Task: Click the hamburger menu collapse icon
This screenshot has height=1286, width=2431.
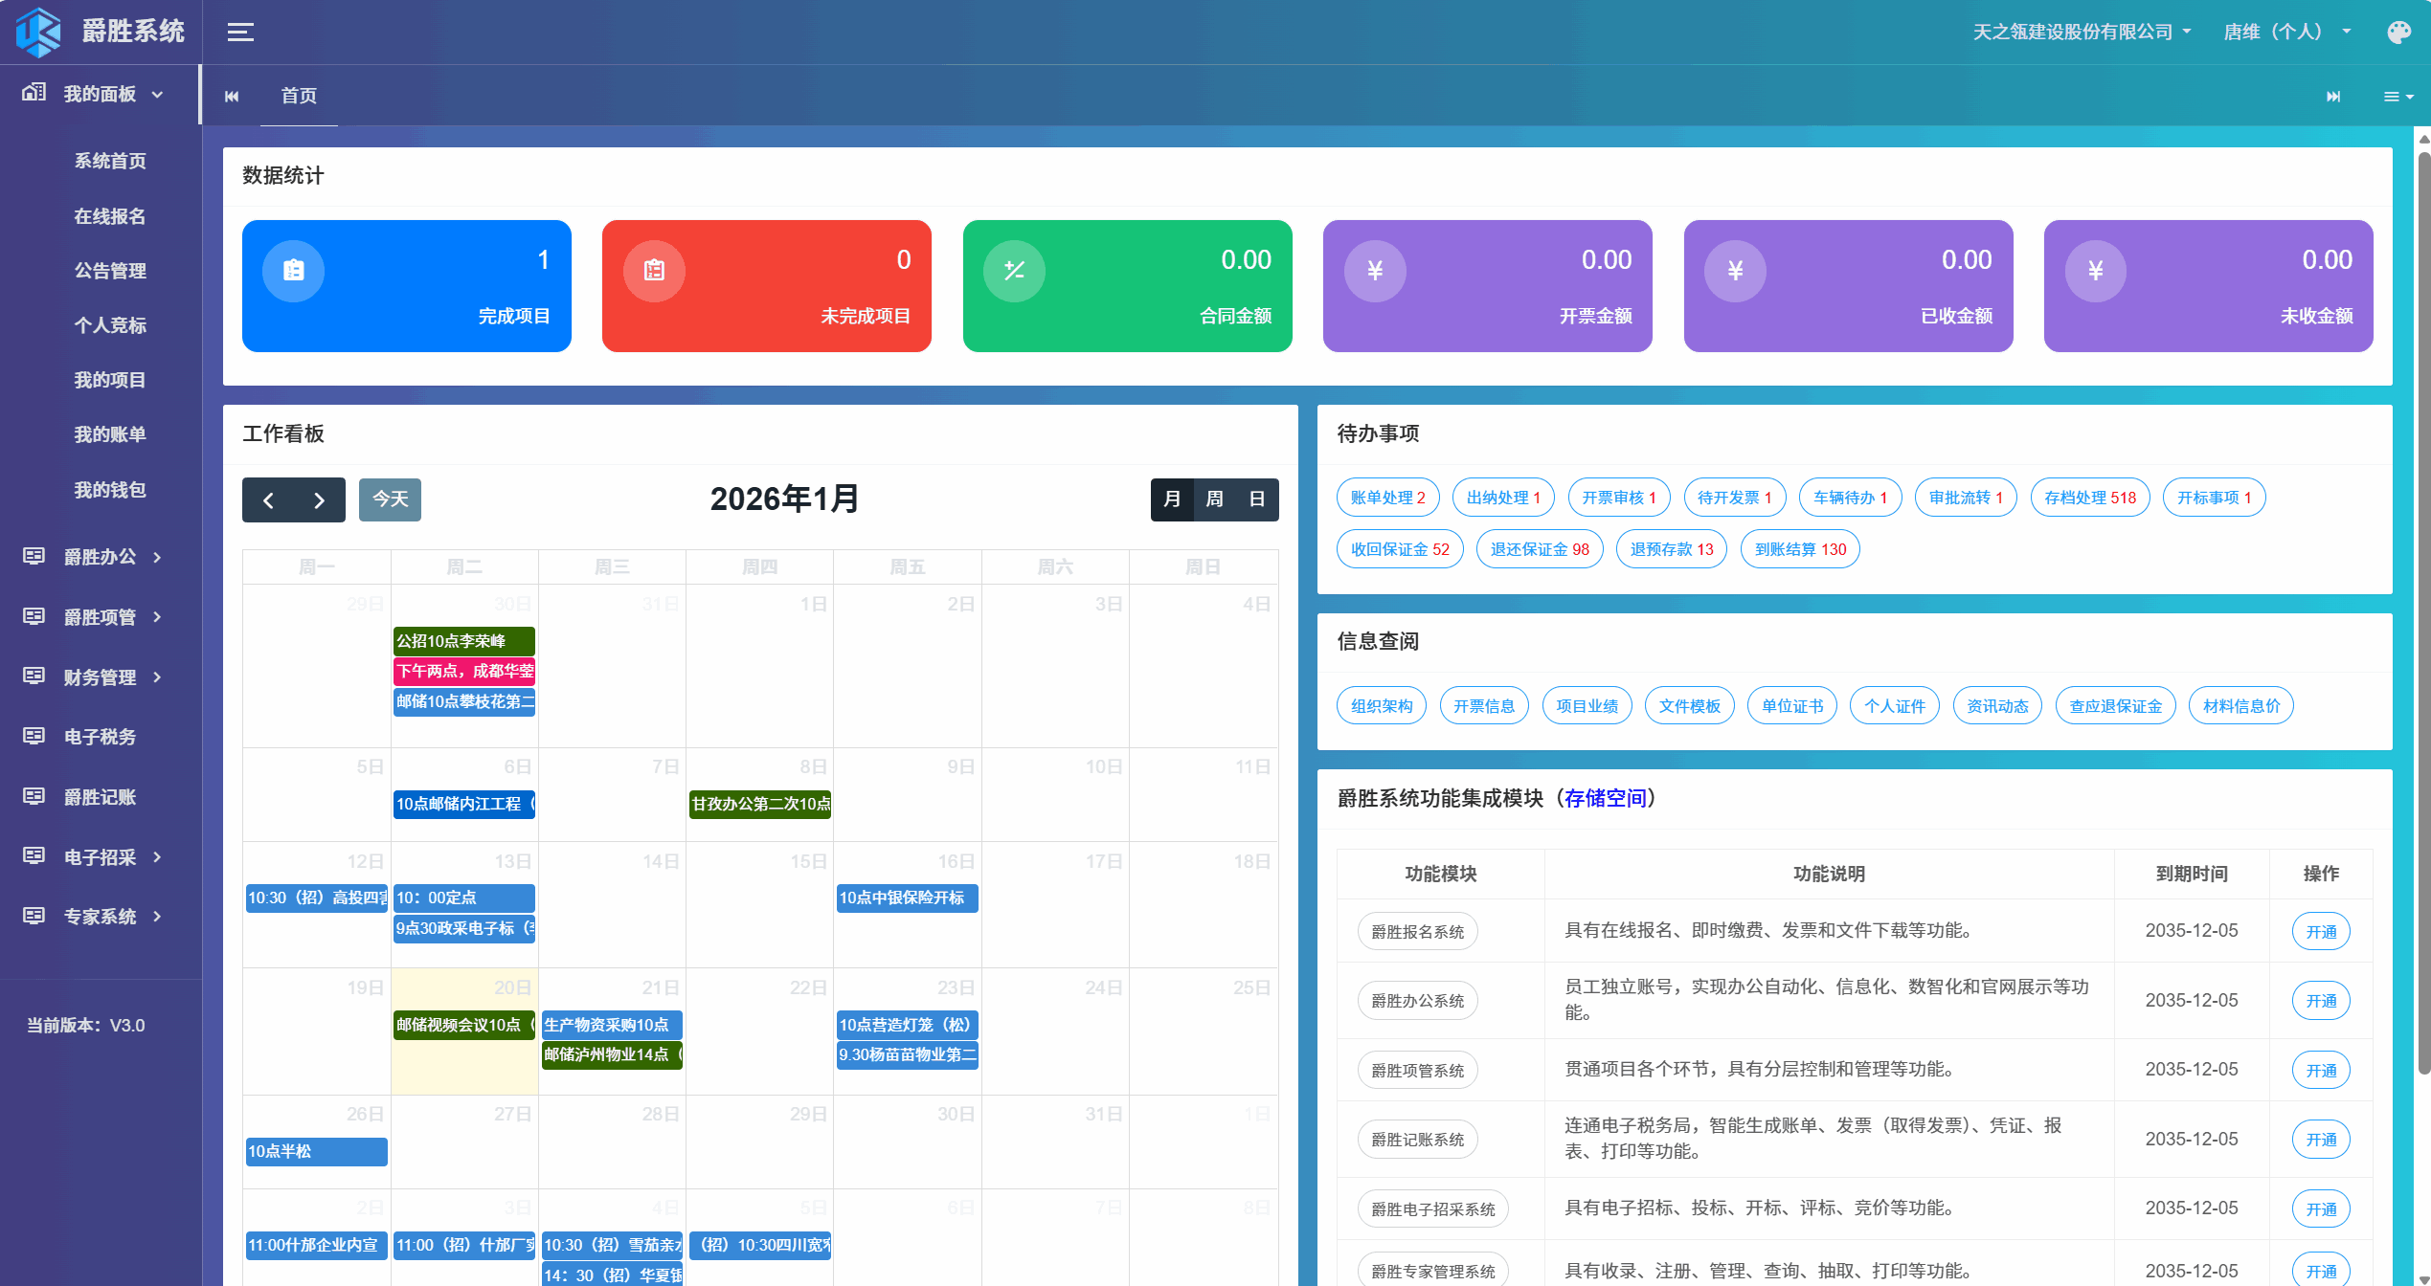Action: (x=240, y=33)
